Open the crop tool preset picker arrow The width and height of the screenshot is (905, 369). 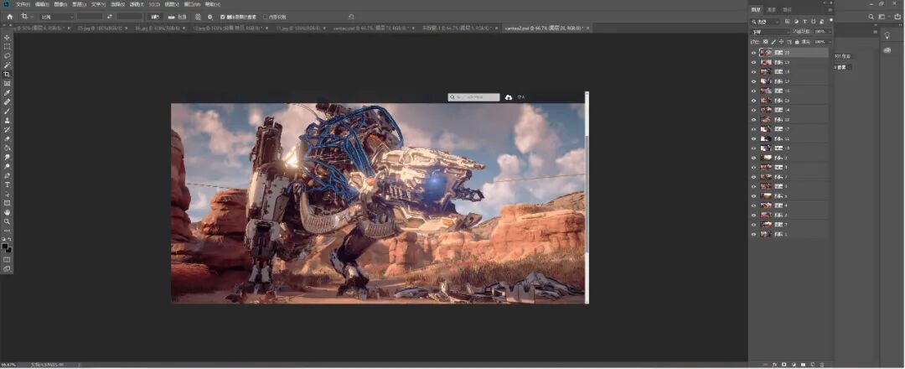pyautogui.click(x=33, y=17)
